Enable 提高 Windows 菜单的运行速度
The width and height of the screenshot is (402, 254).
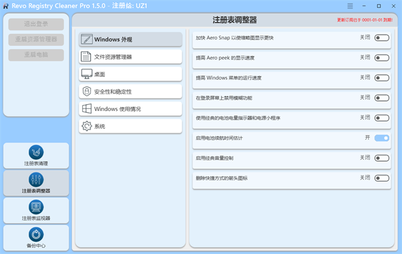tap(382, 78)
